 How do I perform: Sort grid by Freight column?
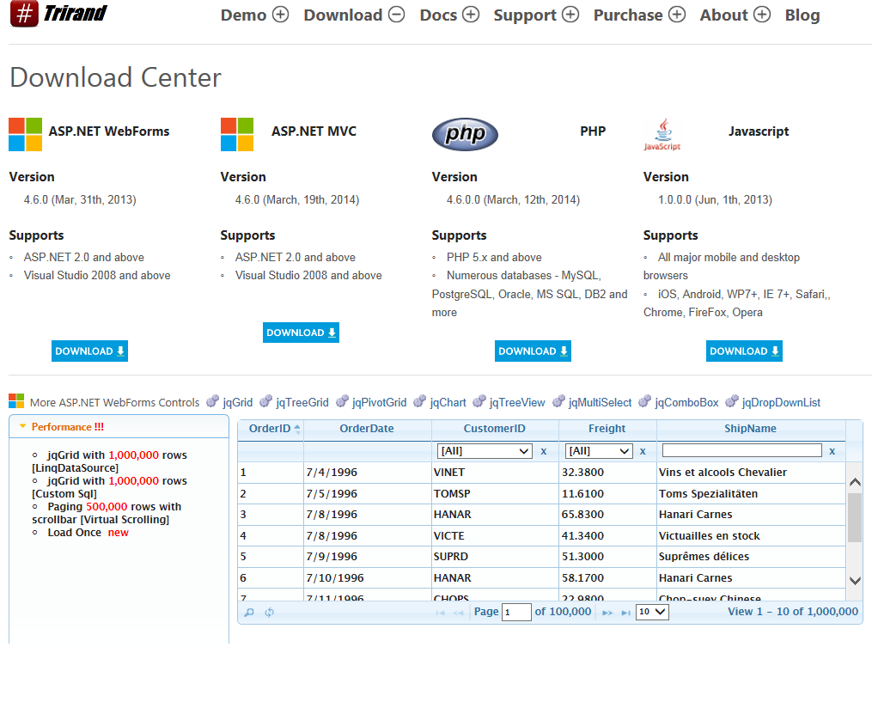(607, 428)
